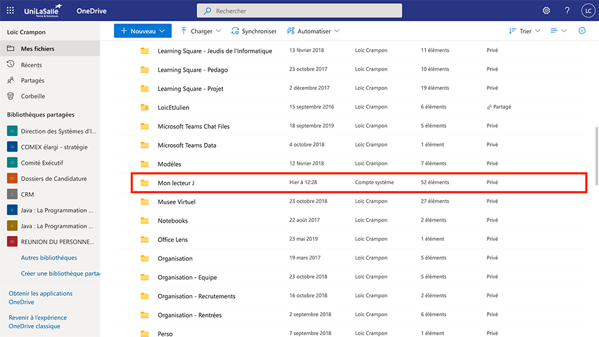Open the Microsoft Teams Chat Files folder
Screen dimensions: 599x337
point(193,126)
